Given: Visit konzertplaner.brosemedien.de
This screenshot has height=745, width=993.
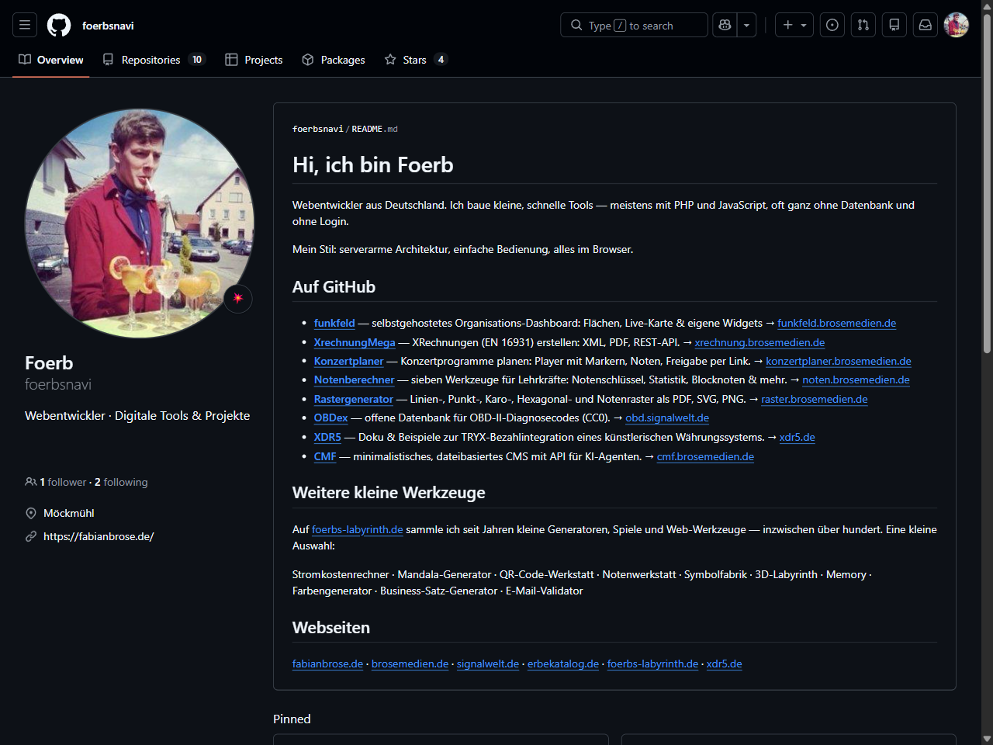Looking at the screenshot, I should pyautogui.click(x=839, y=361).
